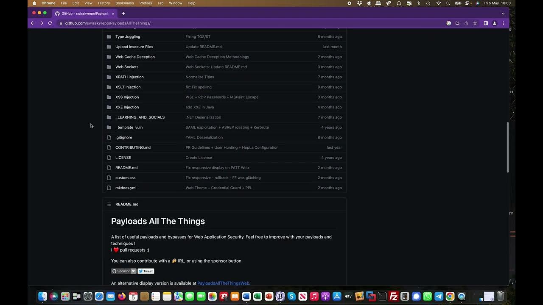This screenshot has height=305, width=543.
Task: Open the Chrome side panel
Action: (x=486, y=23)
